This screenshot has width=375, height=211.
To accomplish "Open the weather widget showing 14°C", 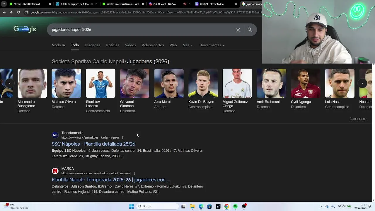I will (16, 206).
